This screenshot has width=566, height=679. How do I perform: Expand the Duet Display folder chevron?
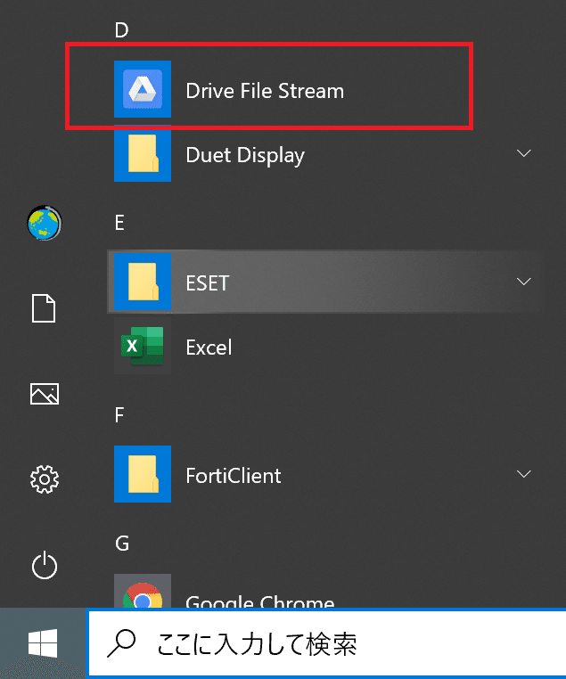tap(524, 153)
